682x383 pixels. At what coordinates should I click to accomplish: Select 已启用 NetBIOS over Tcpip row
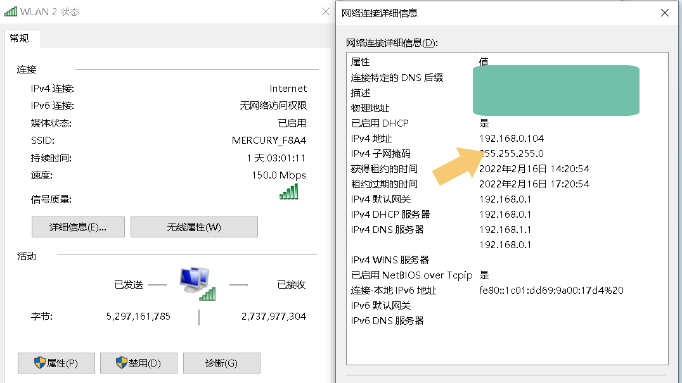click(x=411, y=275)
